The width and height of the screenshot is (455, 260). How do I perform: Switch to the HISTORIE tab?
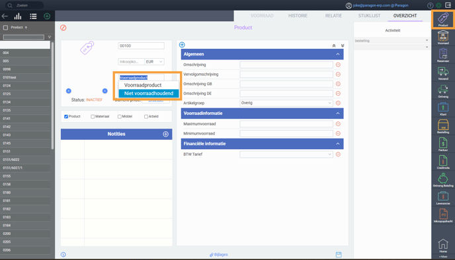(298, 16)
